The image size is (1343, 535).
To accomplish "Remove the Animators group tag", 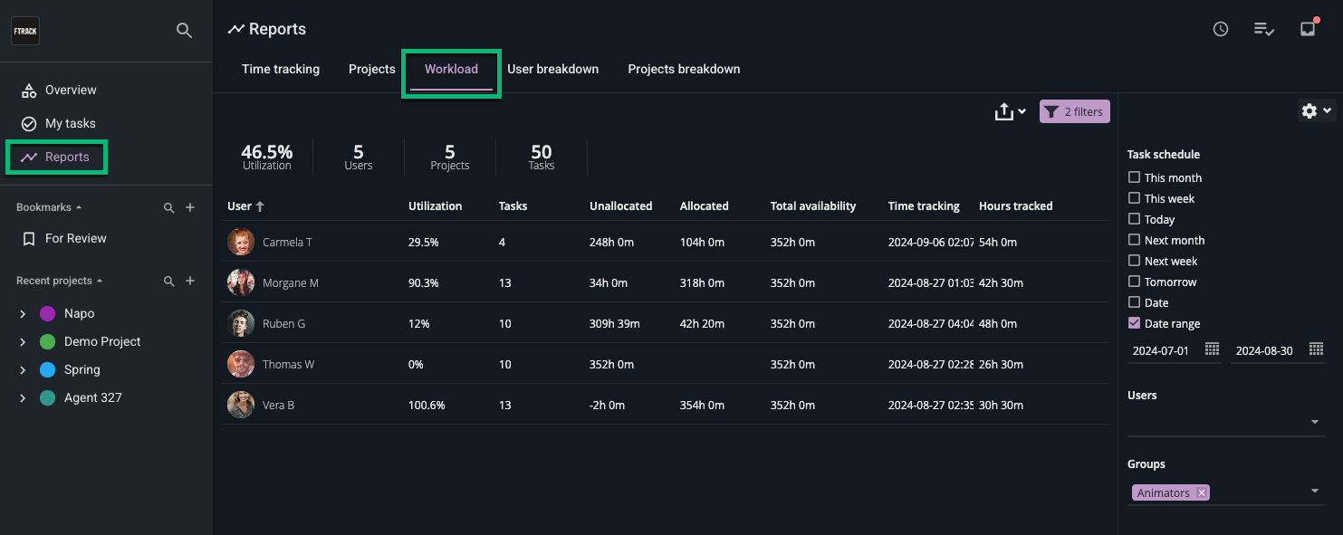I will tap(1202, 493).
